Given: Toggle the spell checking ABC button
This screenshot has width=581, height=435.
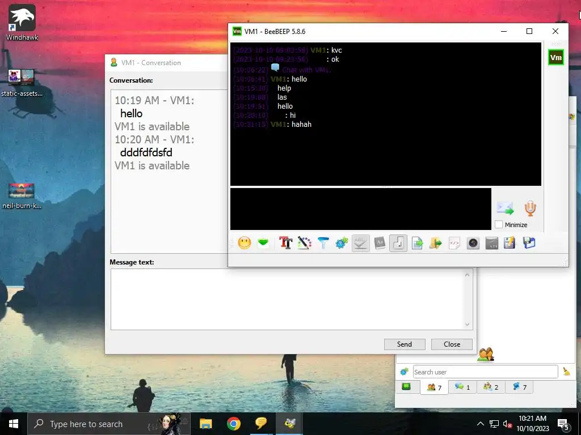Looking at the screenshot, I should click(x=360, y=243).
